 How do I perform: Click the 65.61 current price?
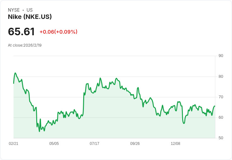pyautogui.click(x=21, y=32)
